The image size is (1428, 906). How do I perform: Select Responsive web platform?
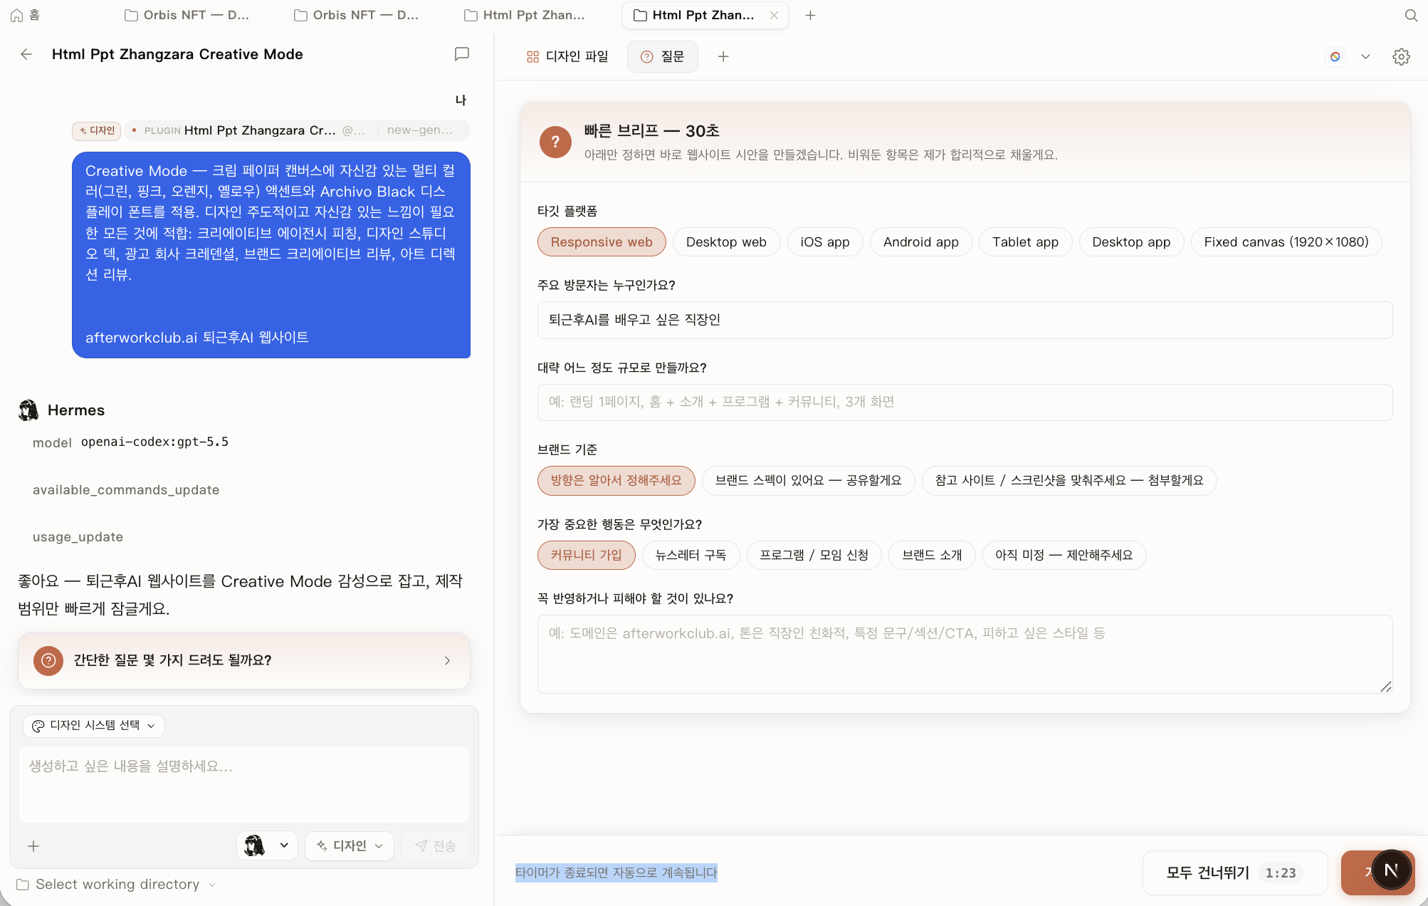click(x=602, y=242)
